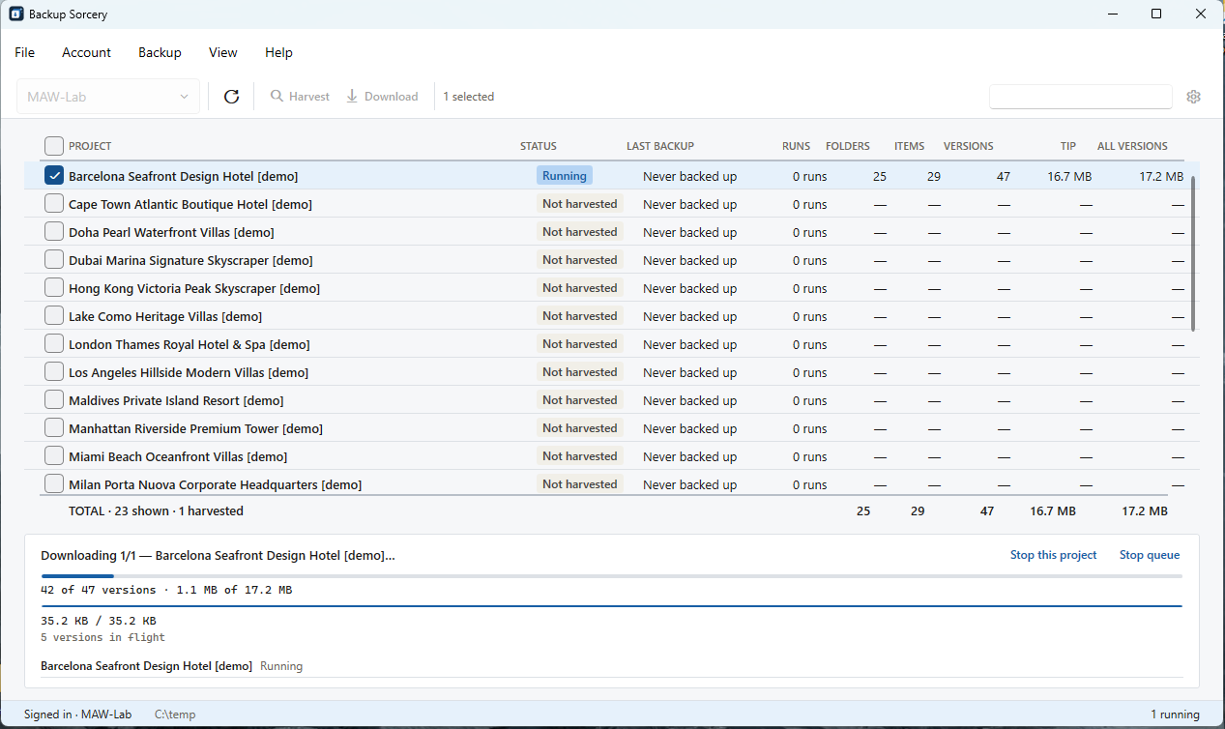Click the 5 versions in flight text
The image size is (1225, 729).
pos(102,637)
